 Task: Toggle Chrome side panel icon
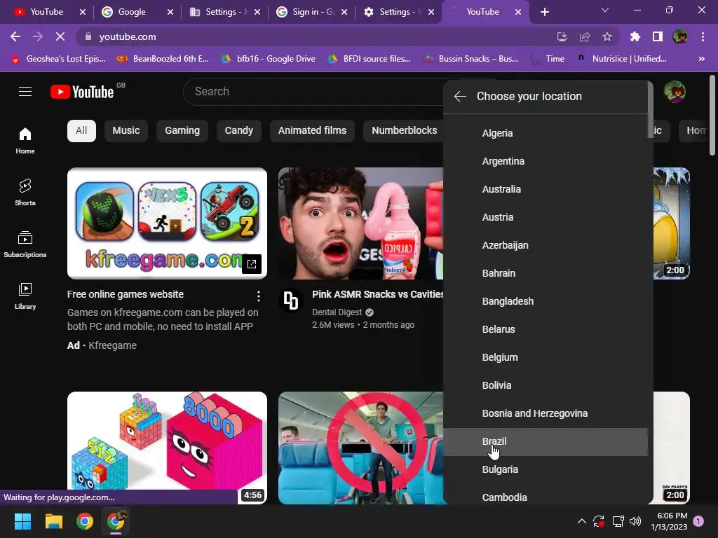658,36
